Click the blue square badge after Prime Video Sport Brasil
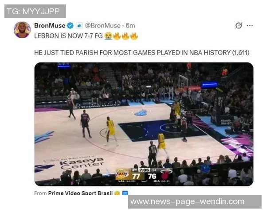 [x=125, y=193]
